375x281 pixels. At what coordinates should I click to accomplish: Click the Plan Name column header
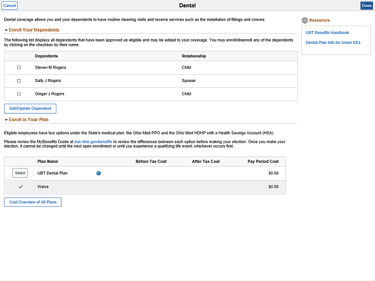[x=48, y=161]
